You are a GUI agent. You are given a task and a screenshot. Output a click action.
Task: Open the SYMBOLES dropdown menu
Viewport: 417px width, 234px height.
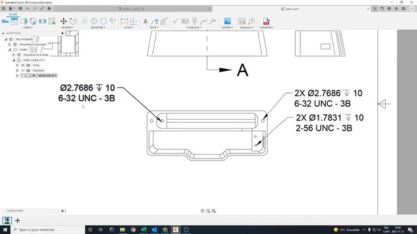(x=194, y=27)
